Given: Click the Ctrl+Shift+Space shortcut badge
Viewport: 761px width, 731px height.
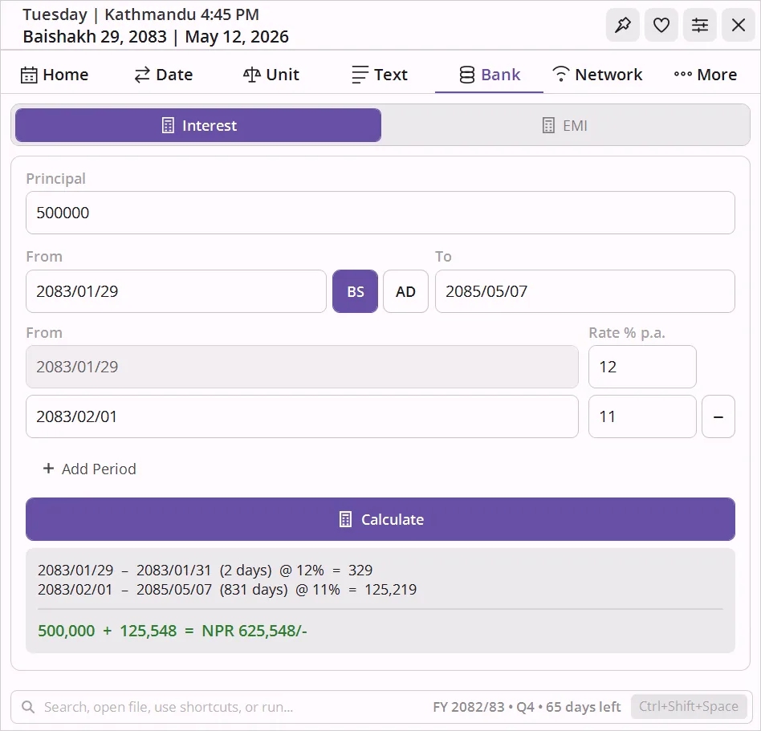Looking at the screenshot, I should coord(688,706).
